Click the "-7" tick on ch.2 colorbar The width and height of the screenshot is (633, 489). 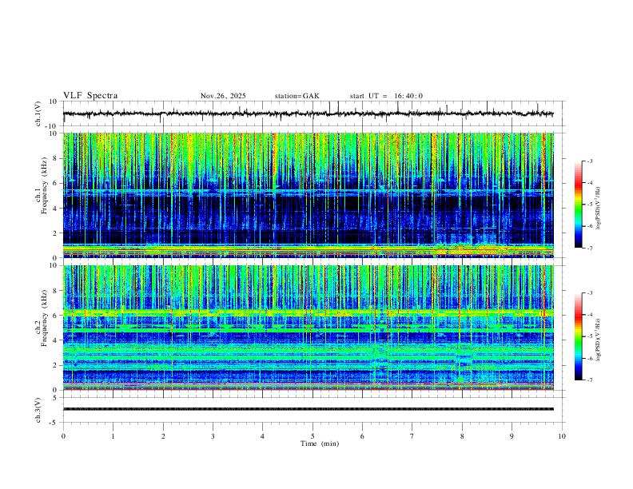[590, 380]
